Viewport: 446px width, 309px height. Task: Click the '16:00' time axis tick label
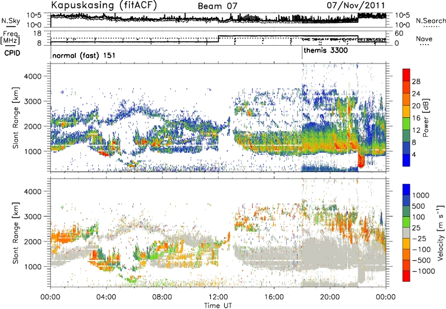[x=274, y=297]
